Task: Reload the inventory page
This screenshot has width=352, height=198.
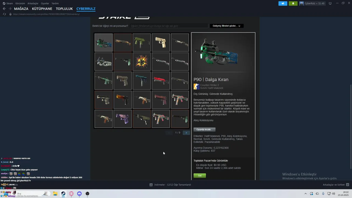Action: click(4, 14)
